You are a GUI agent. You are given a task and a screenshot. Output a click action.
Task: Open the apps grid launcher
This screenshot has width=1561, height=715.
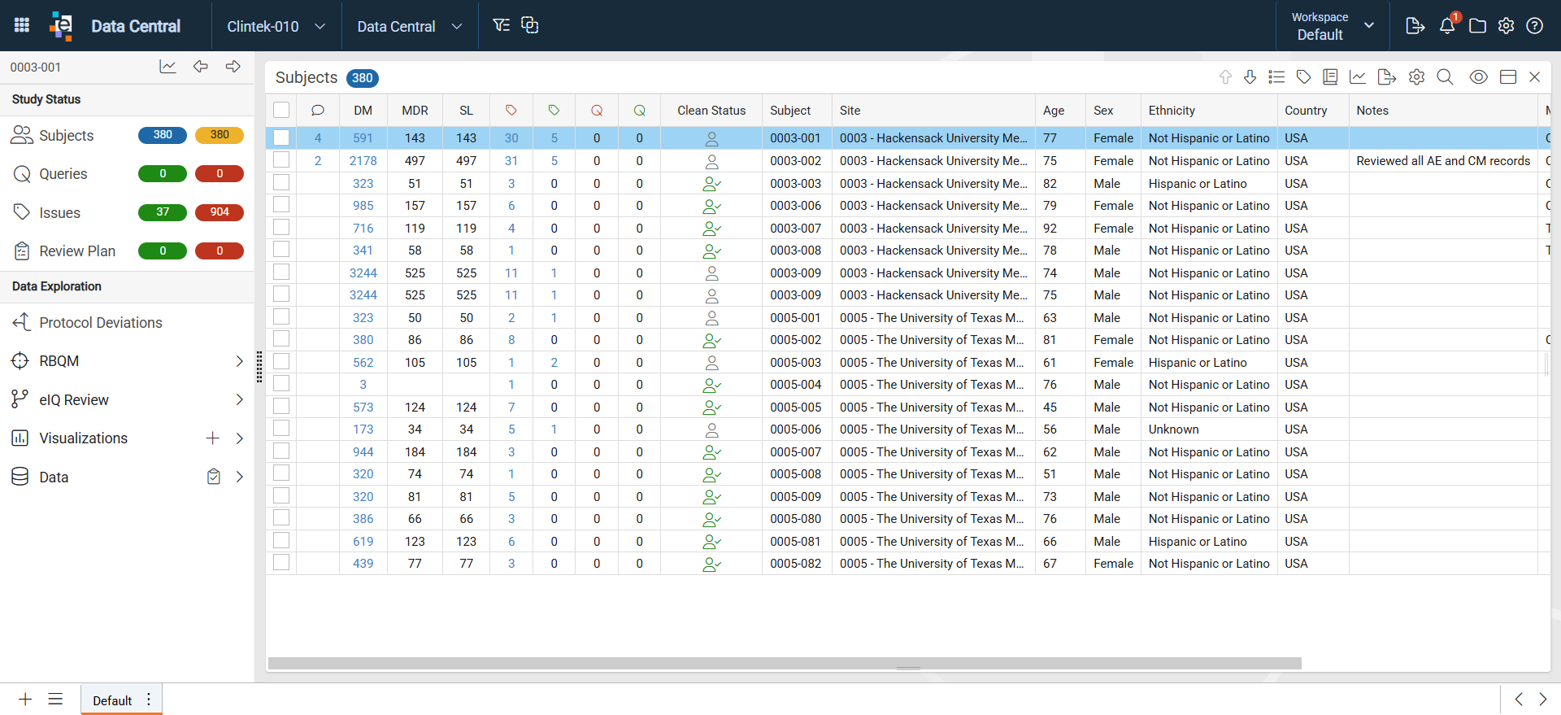[x=22, y=25]
